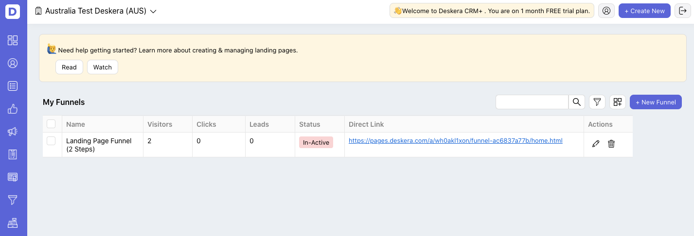
Task: Open the dashboard icon in sidebar
Action: click(x=13, y=40)
